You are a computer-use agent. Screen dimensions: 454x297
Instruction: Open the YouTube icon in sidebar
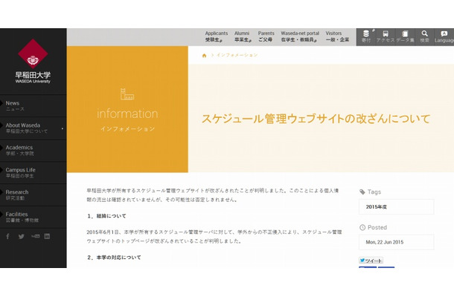point(34,237)
